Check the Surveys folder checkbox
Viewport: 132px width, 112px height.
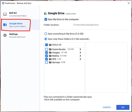coord(47,62)
